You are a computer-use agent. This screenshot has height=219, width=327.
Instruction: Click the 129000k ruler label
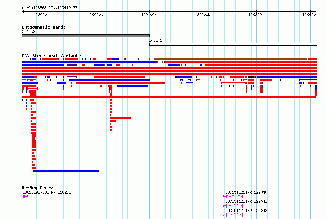point(95,15)
